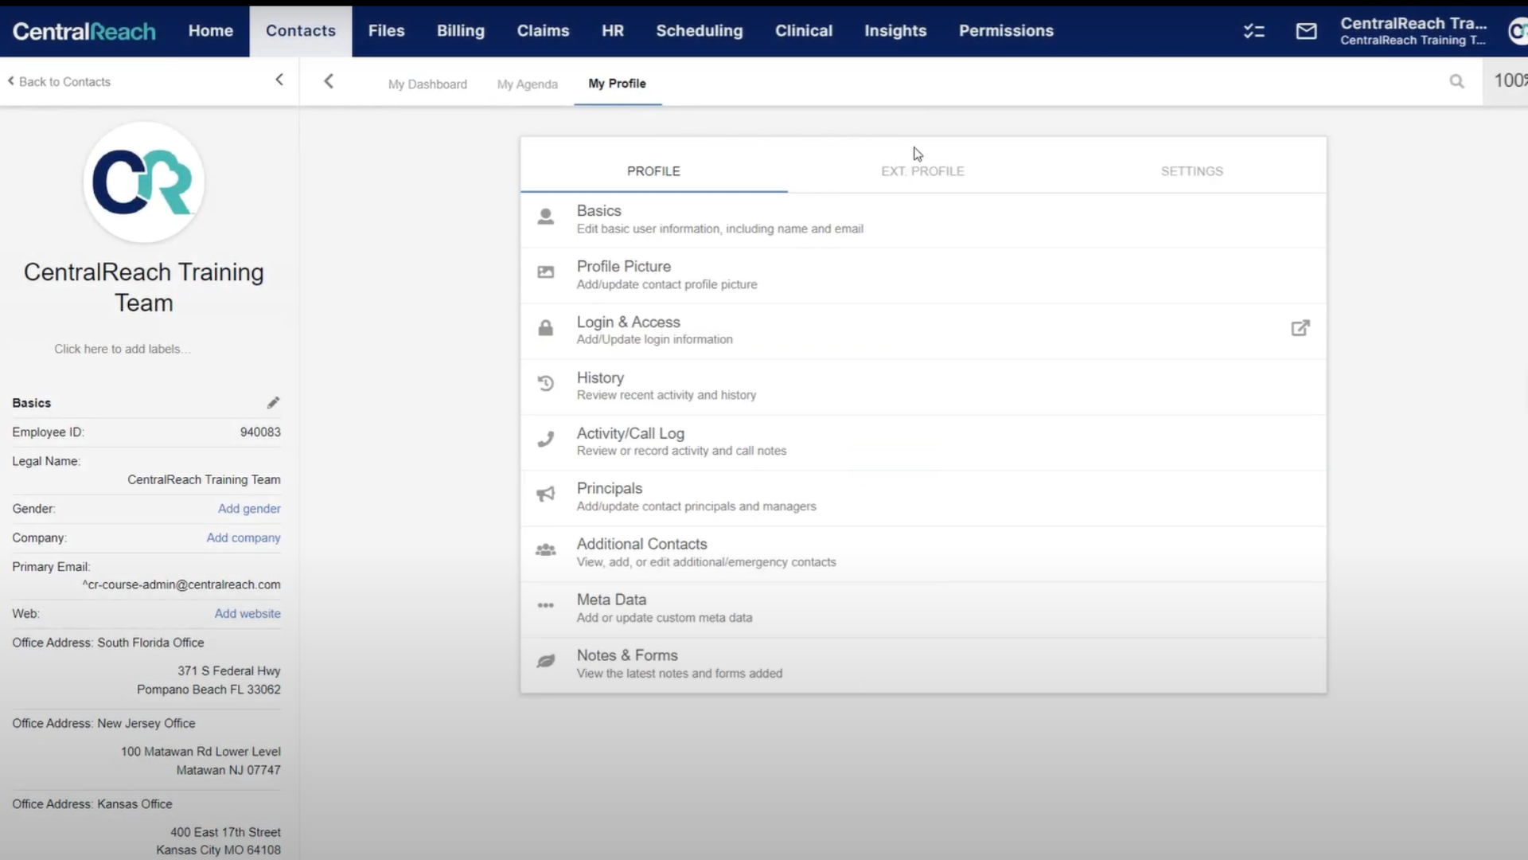The height and width of the screenshot is (860, 1528).
Task: Click Employee ID value 940083
Action: [260, 432]
